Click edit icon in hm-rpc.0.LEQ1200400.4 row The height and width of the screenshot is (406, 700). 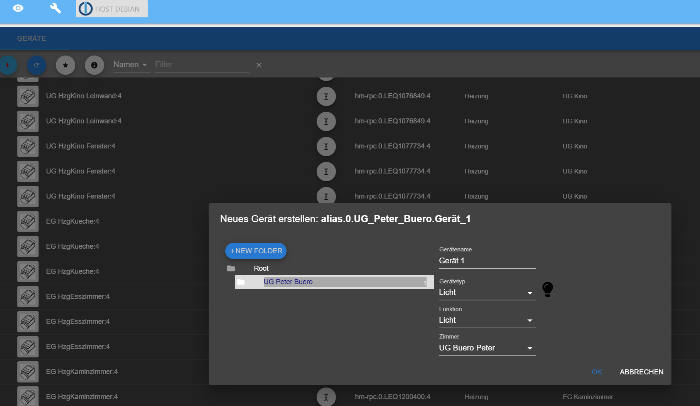[326, 397]
